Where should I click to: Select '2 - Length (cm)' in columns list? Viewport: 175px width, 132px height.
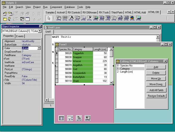[130, 72]
